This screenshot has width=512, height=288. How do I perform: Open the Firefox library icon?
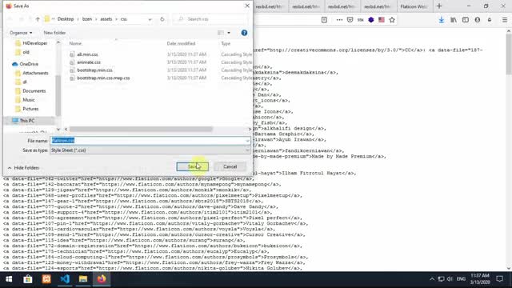pyautogui.click(x=454, y=20)
